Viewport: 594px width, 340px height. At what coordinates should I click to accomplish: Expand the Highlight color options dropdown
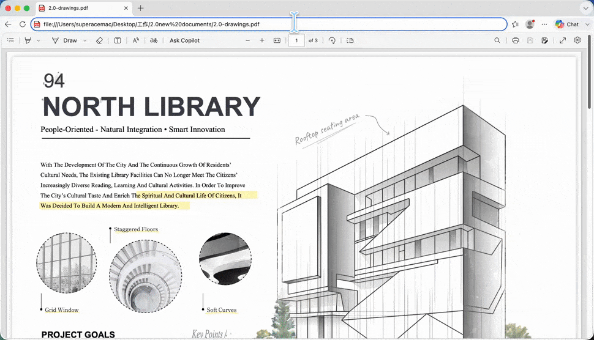[x=38, y=40]
